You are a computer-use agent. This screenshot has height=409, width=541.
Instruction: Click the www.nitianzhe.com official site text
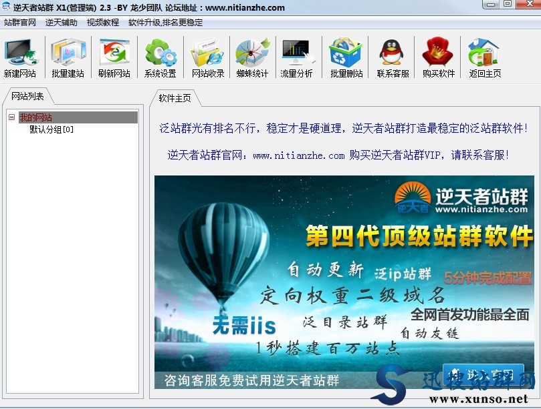tap(299, 155)
